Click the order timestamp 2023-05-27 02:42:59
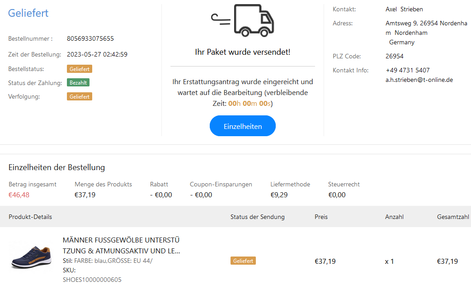The height and width of the screenshot is (290, 471). point(97,54)
